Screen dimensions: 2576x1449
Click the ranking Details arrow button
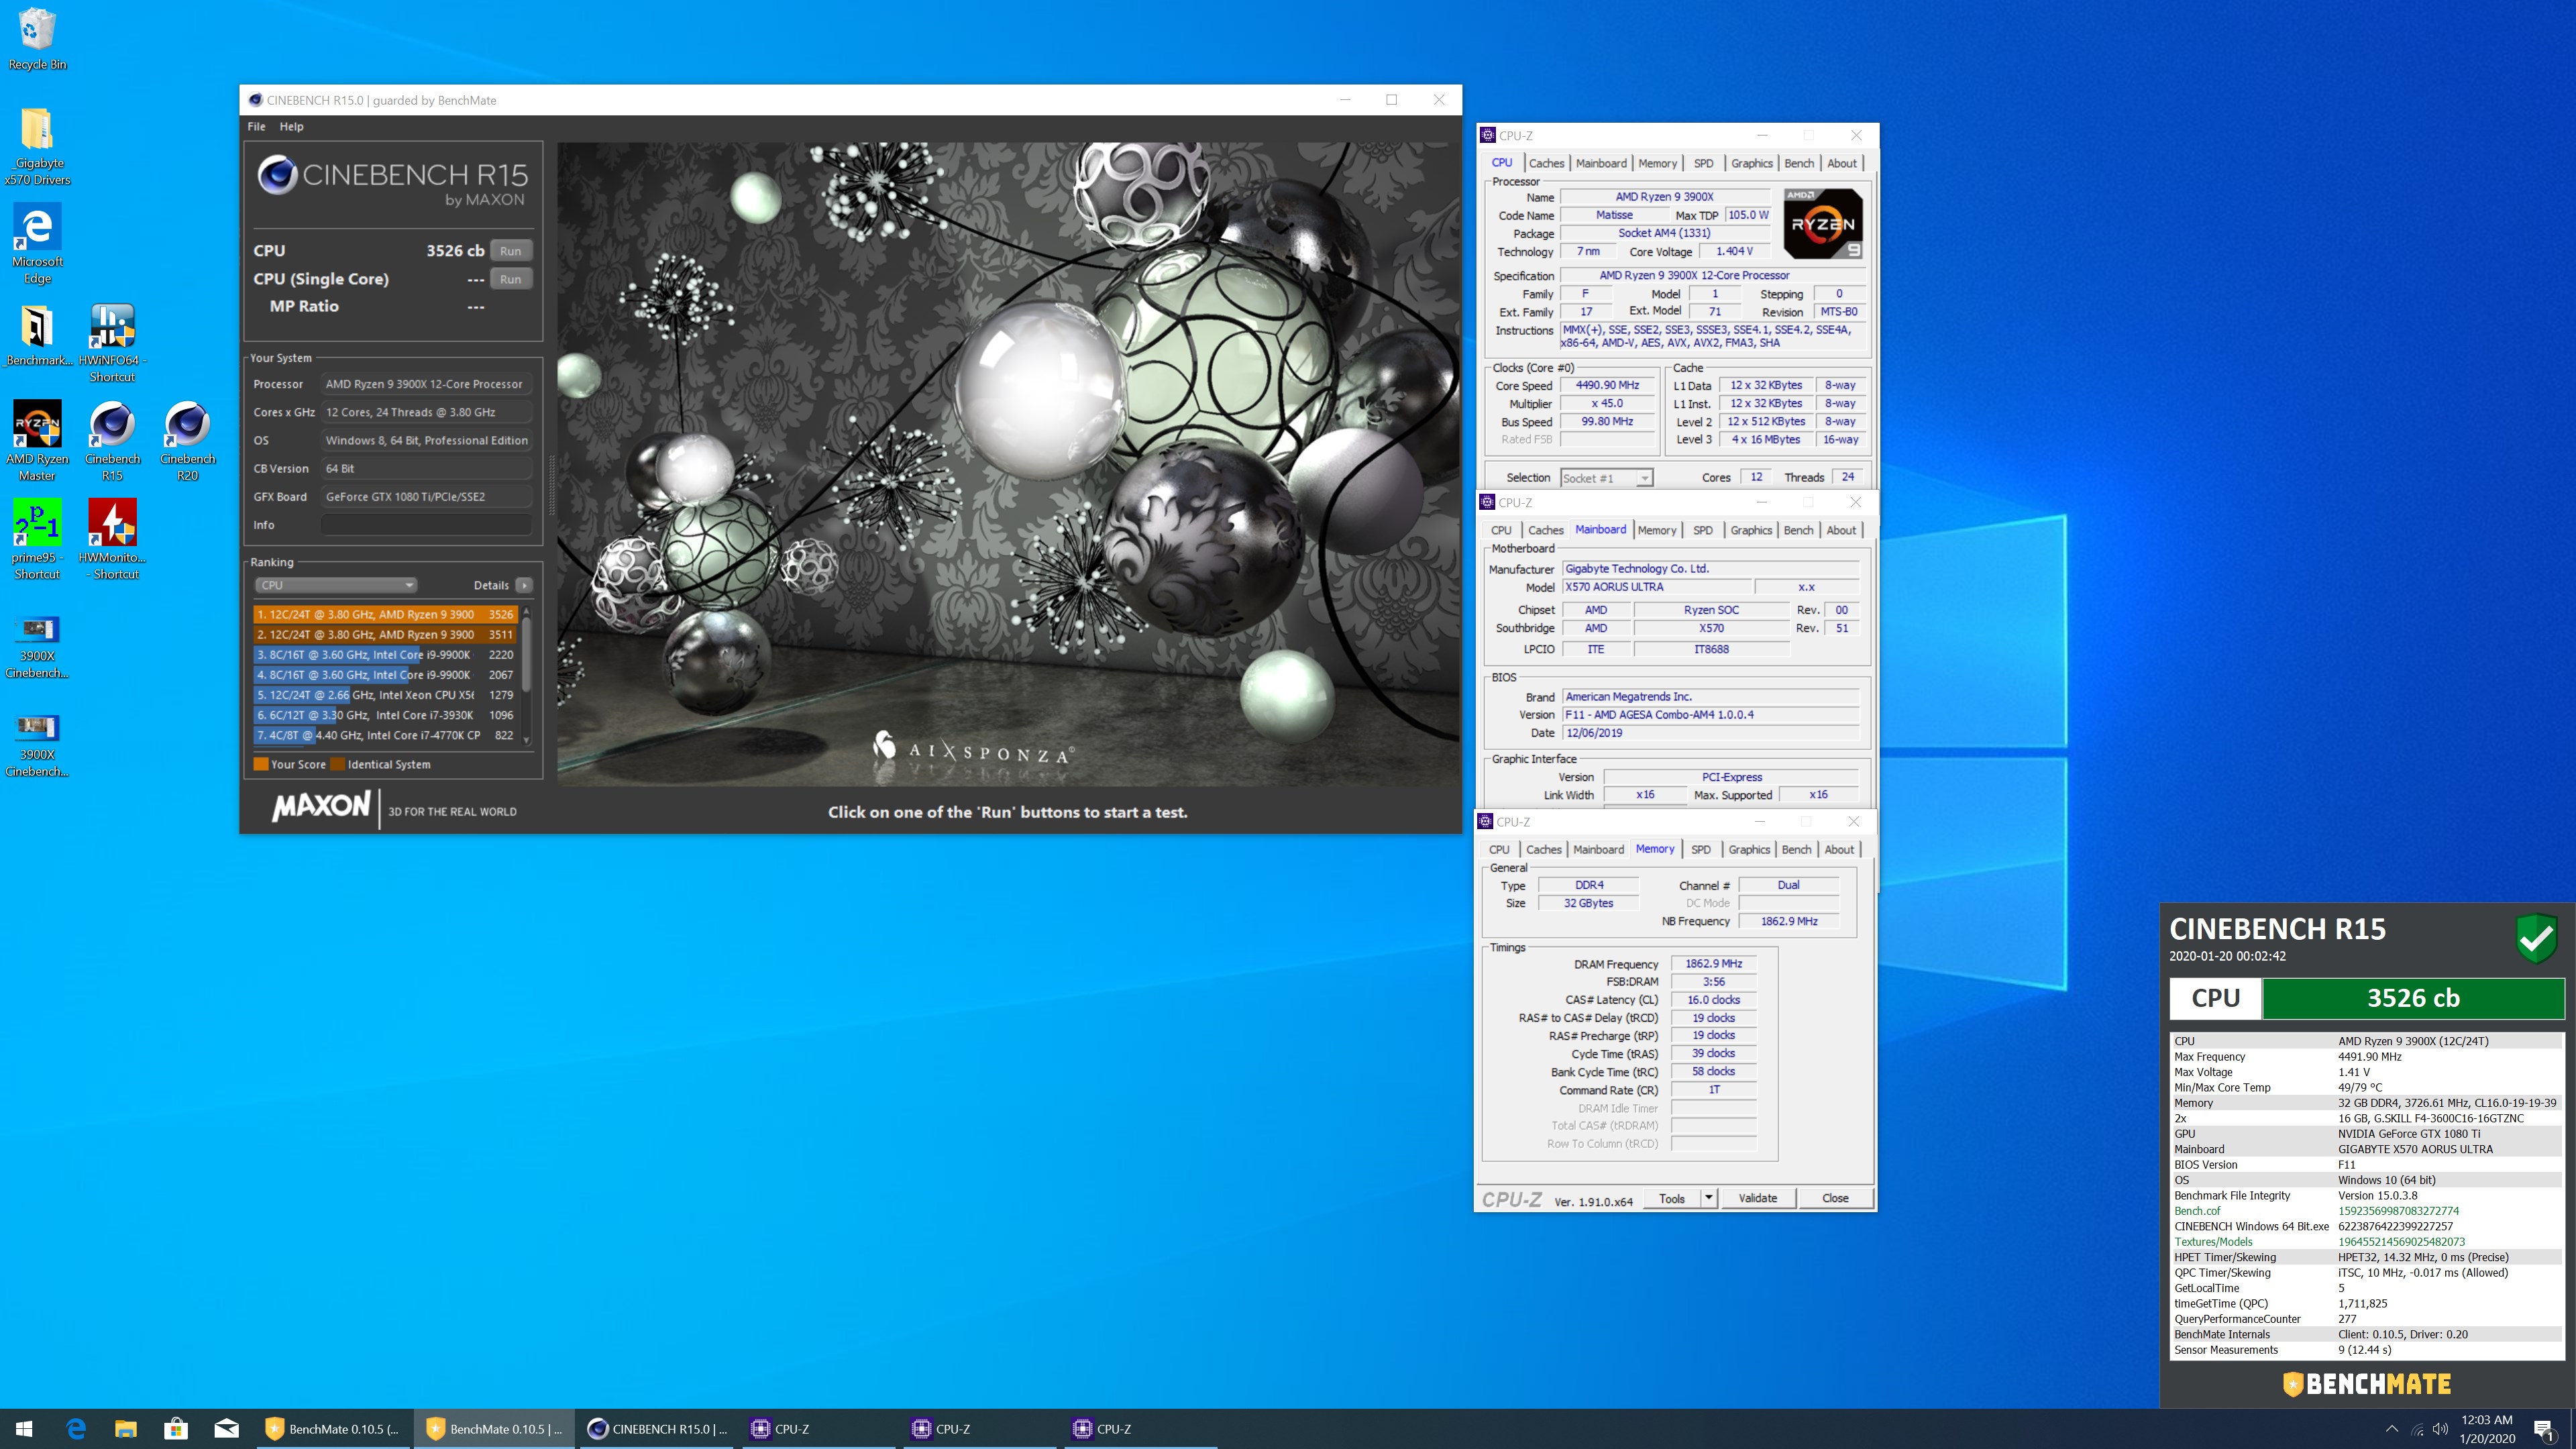tap(524, 585)
